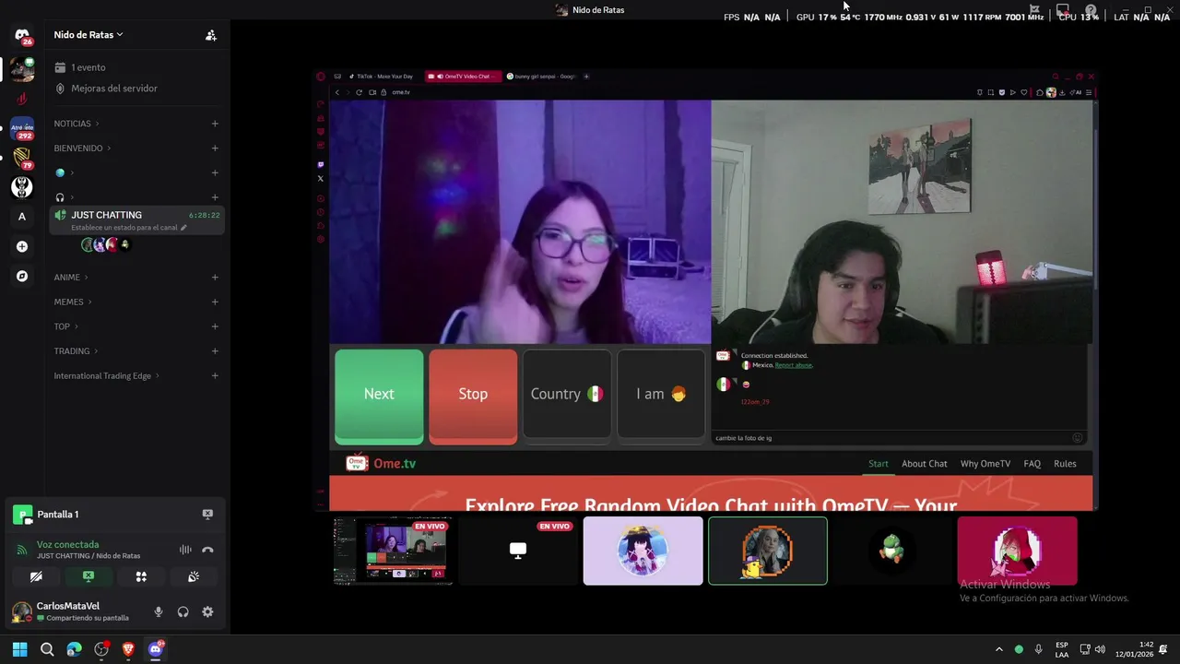Click Report abuse link in chat
The width and height of the screenshot is (1180, 664).
tap(794, 365)
